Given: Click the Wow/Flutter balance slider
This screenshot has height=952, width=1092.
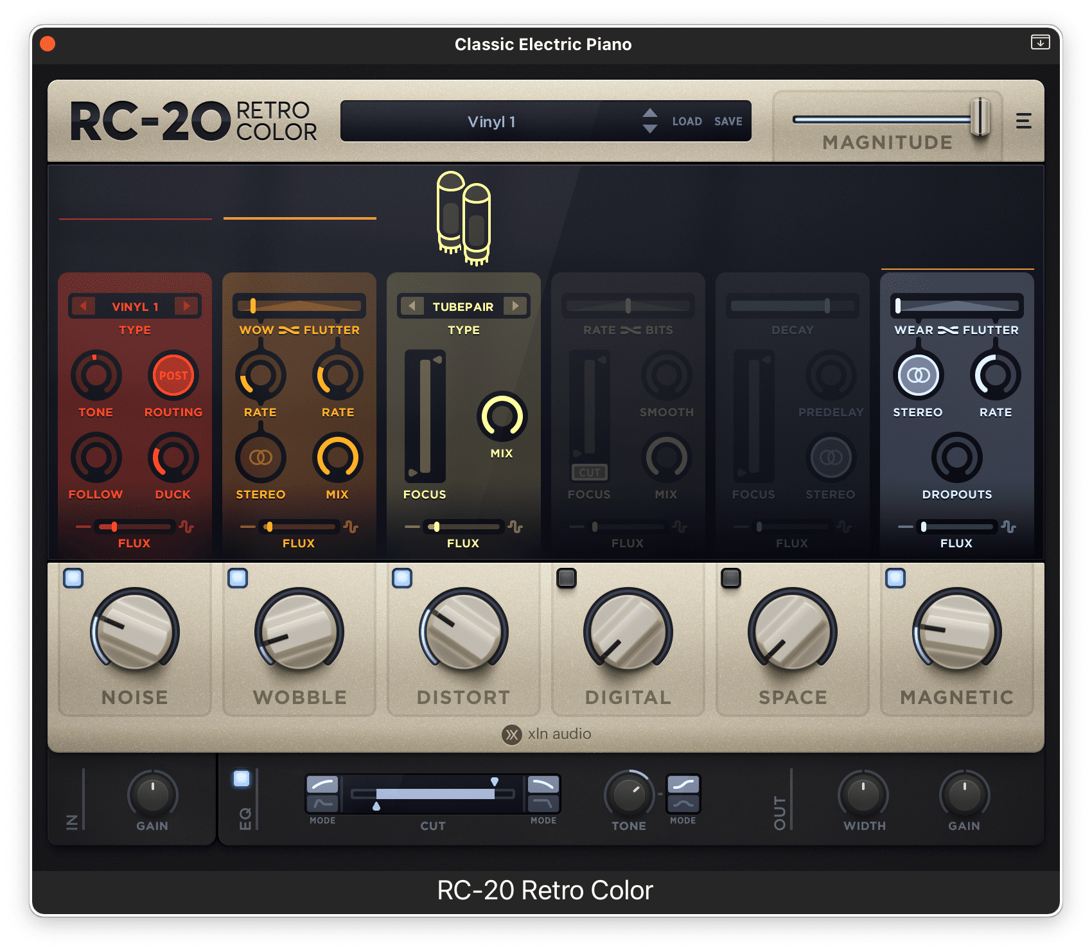Looking at the screenshot, I should [299, 306].
